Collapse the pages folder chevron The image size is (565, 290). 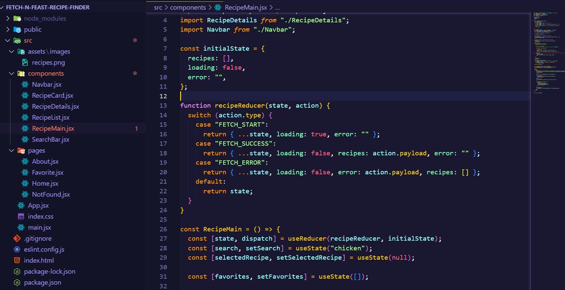pyautogui.click(x=12, y=150)
